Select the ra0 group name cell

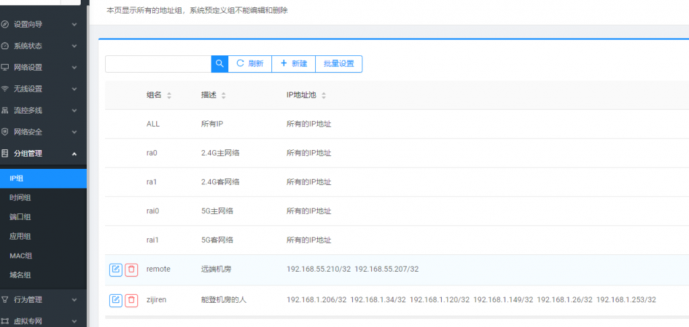152,153
